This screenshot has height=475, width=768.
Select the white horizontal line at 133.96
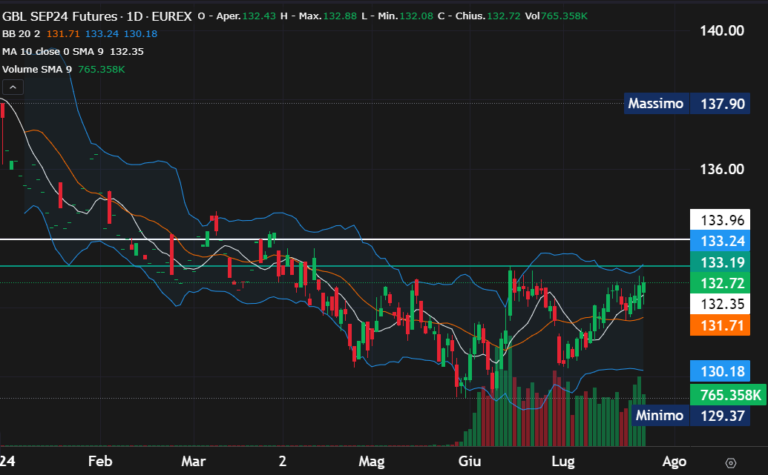pyautogui.click(x=371, y=239)
